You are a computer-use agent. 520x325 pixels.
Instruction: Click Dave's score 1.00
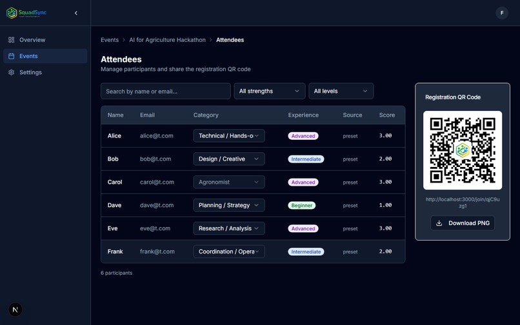tap(385, 205)
